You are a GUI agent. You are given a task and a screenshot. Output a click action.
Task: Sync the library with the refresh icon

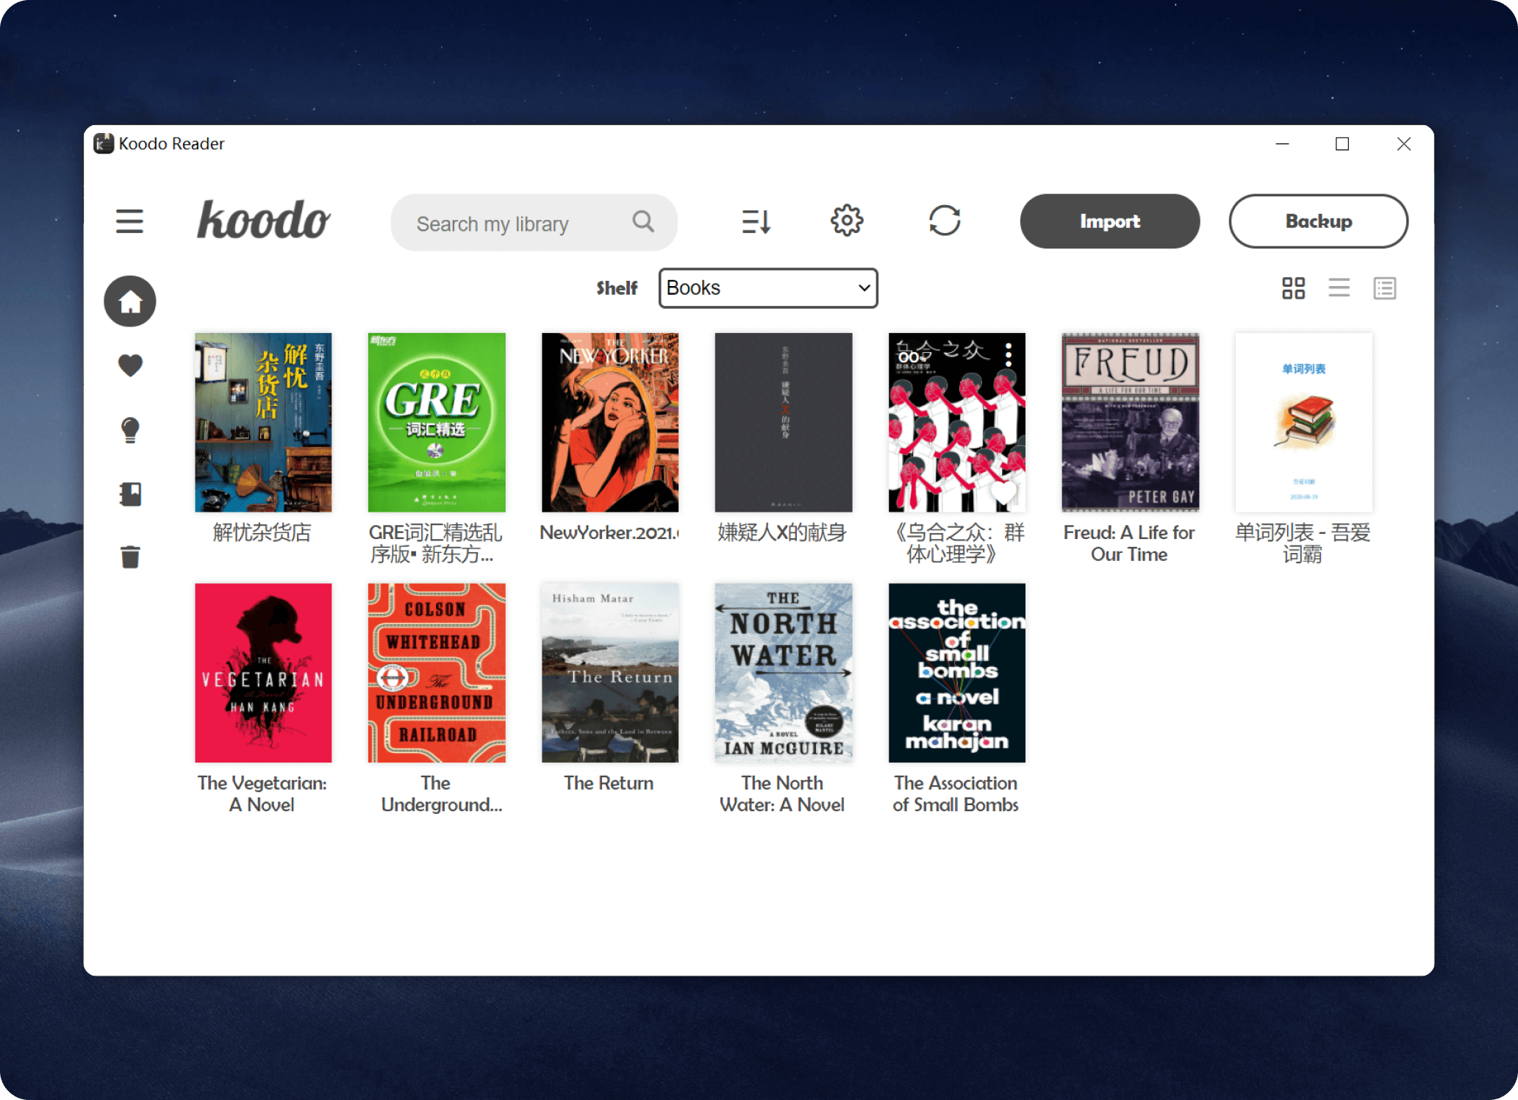[x=945, y=221]
